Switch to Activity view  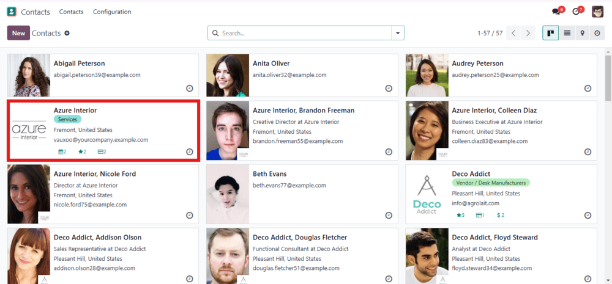[597, 33]
